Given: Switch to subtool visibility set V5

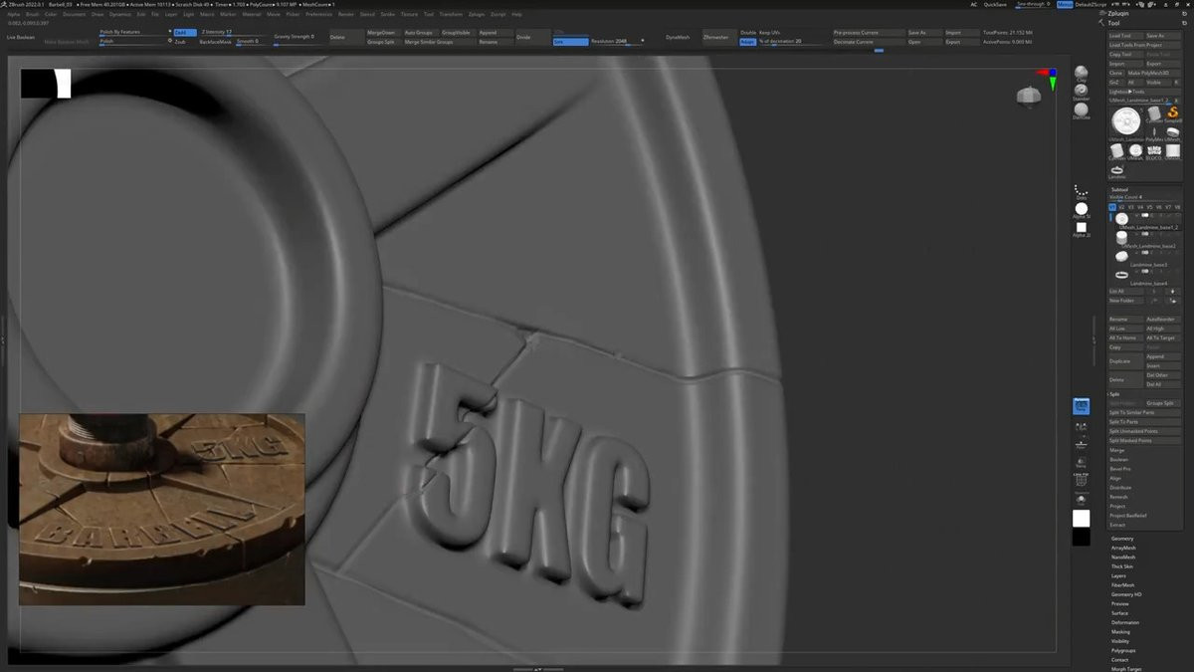Looking at the screenshot, I should [1149, 207].
